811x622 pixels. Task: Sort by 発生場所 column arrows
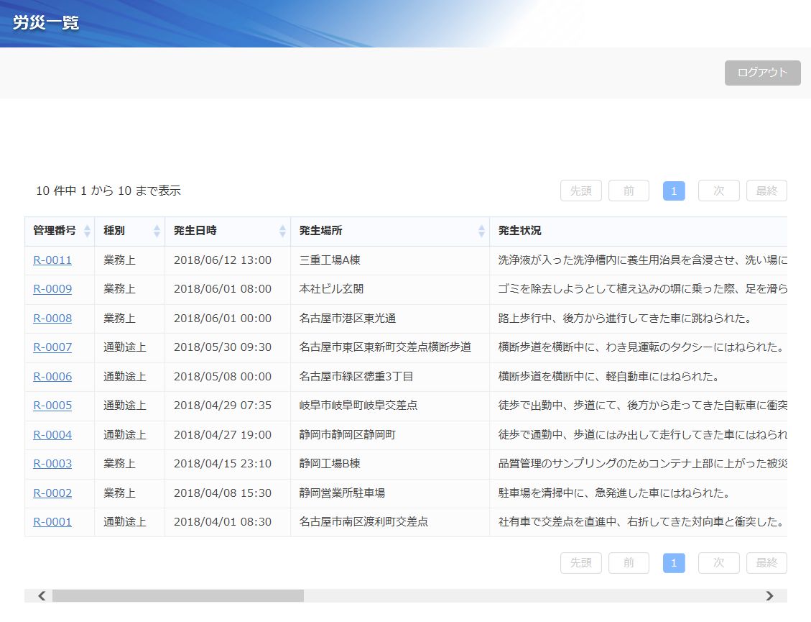(481, 232)
